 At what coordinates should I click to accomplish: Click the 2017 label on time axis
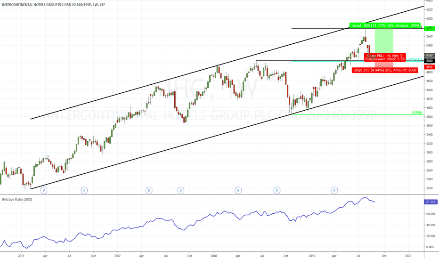pos(118,256)
